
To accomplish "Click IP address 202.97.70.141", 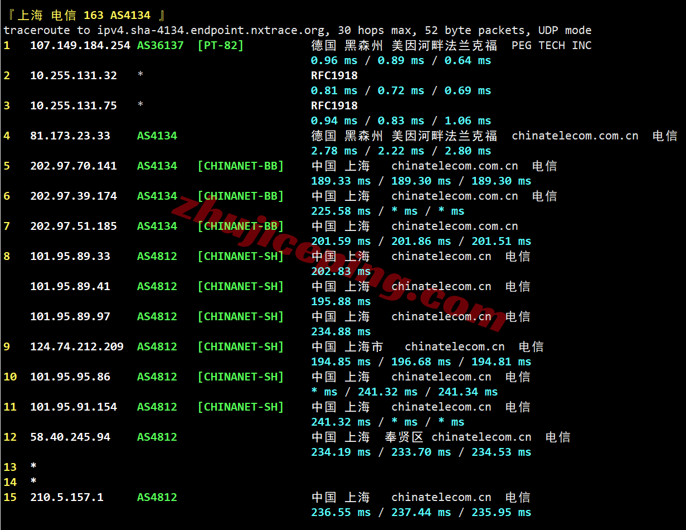I will 74,166.
